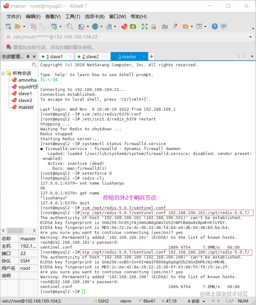The height and width of the screenshot is (305, 256).
Task: Open the 工具(T) menu
Action: (x=73, y=17)
